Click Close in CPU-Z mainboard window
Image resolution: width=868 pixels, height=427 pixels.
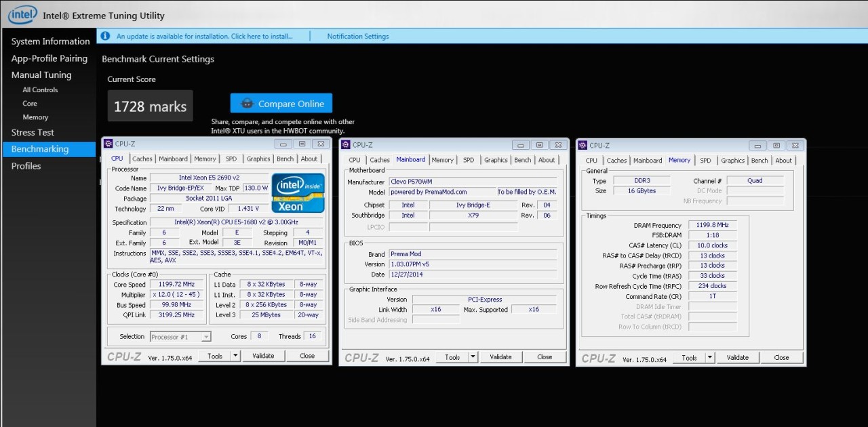545,357
